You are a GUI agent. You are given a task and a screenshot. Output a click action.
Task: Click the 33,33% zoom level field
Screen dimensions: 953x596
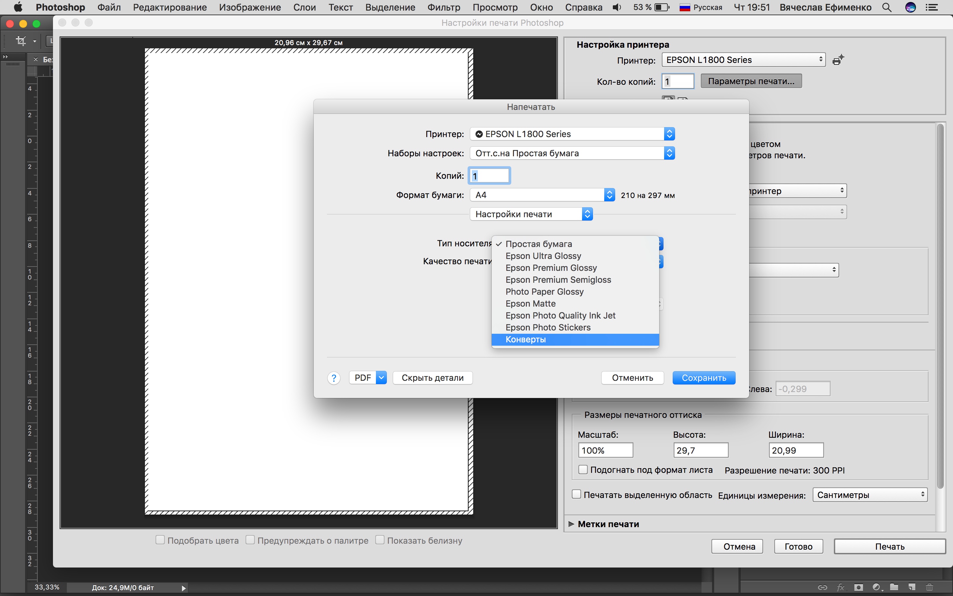pyautogui.click(x=47, y=587)
